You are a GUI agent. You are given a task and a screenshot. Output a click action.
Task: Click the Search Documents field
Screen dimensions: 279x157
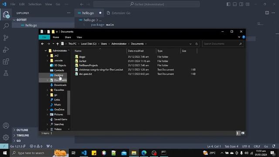coord(223,44)
